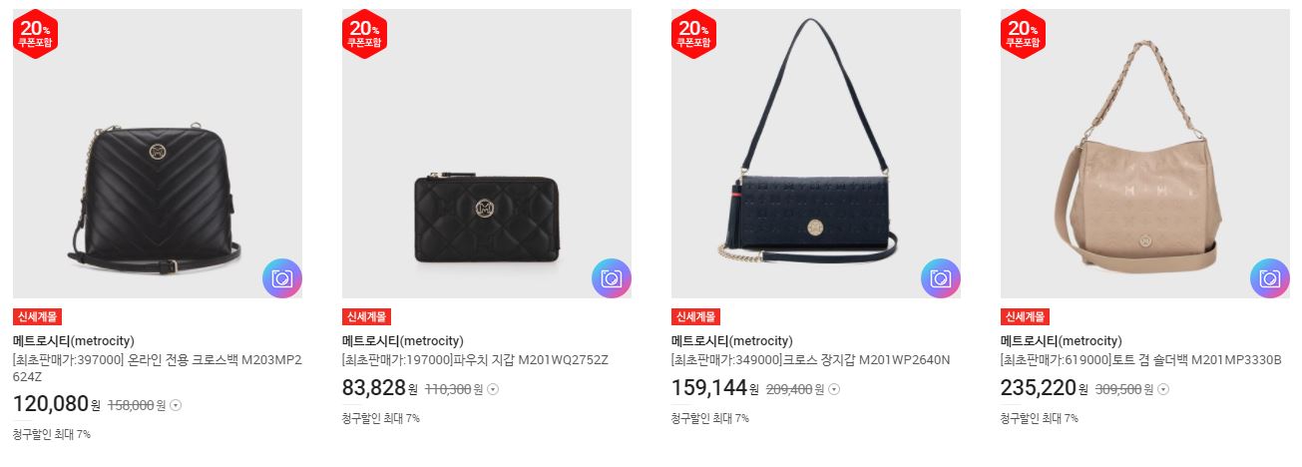Open the long wallet M201WP2640N product link
This screenshot has height=467, width=1302.
[810, 359]
